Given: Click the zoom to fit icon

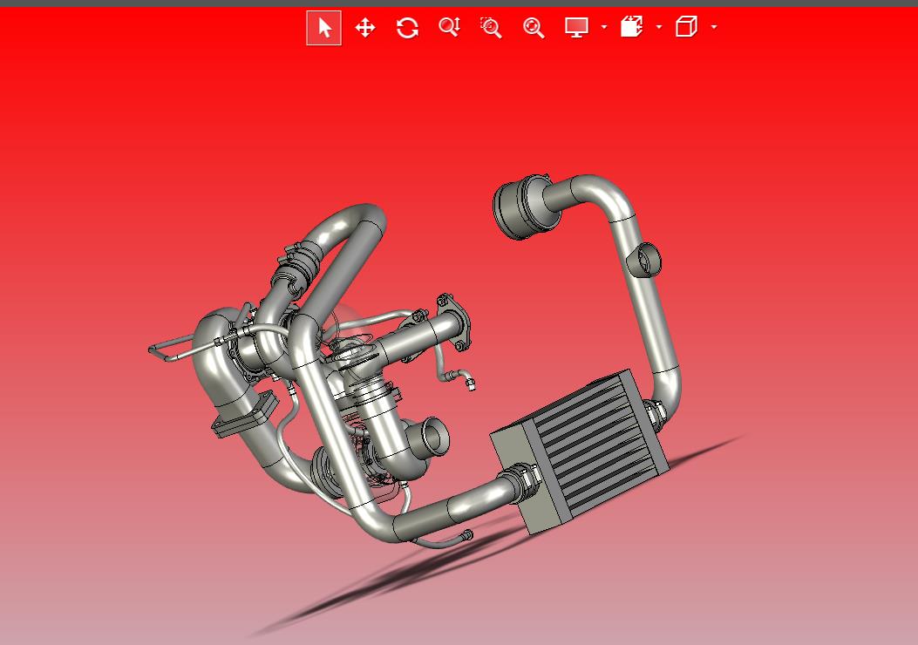Looking at the screenshot, I should pos(534,28).
